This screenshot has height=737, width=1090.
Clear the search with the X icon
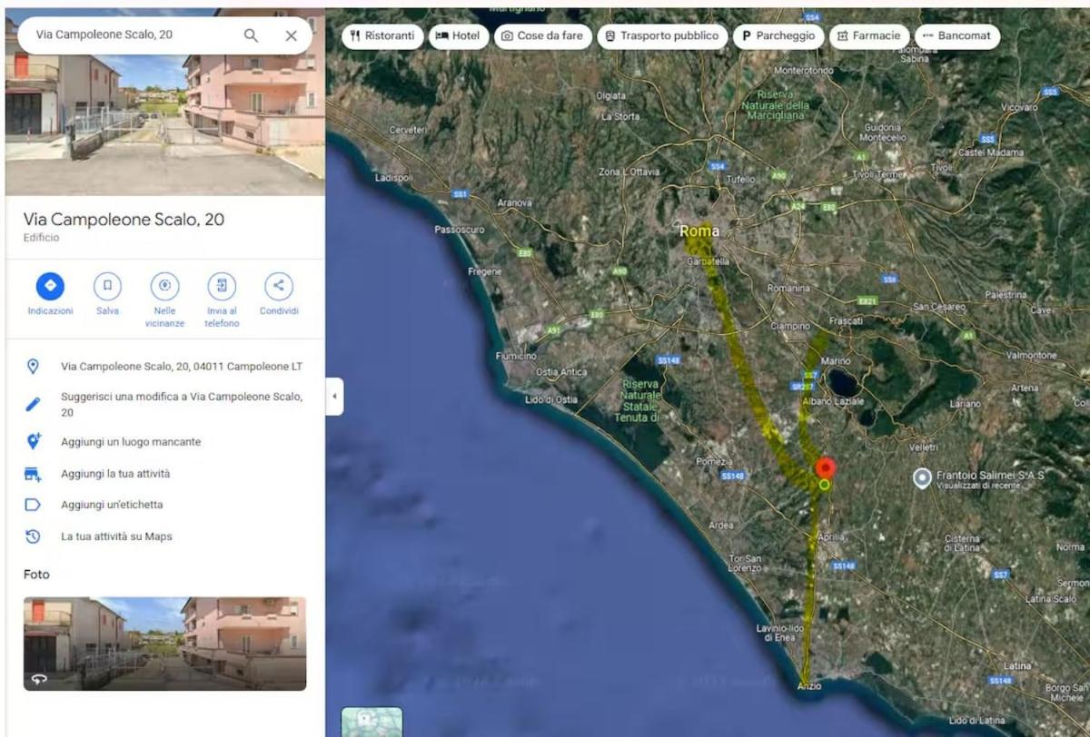point(291,35)
